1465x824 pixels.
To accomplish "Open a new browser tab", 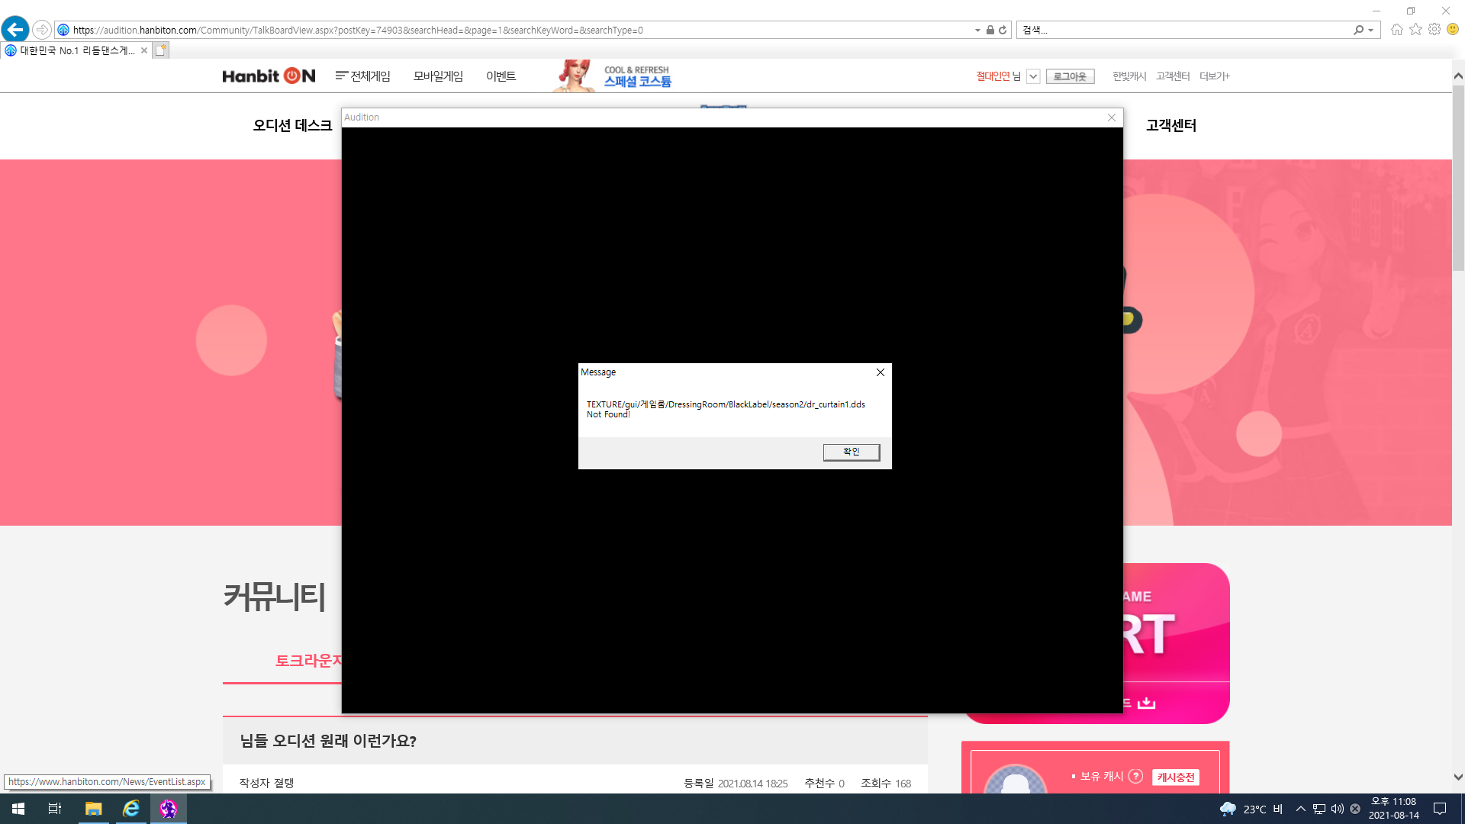I will (x=160, y=50).
